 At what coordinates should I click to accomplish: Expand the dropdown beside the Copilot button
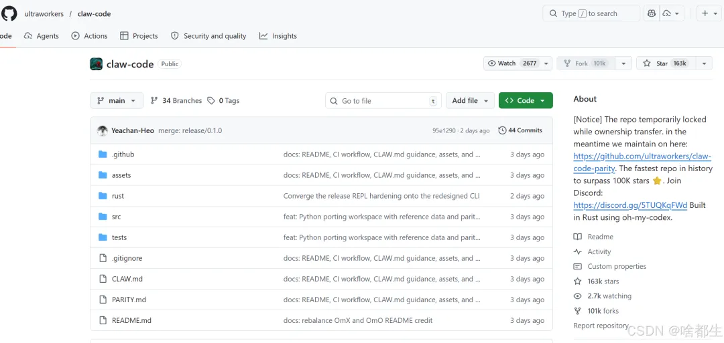tap(672, 13)
